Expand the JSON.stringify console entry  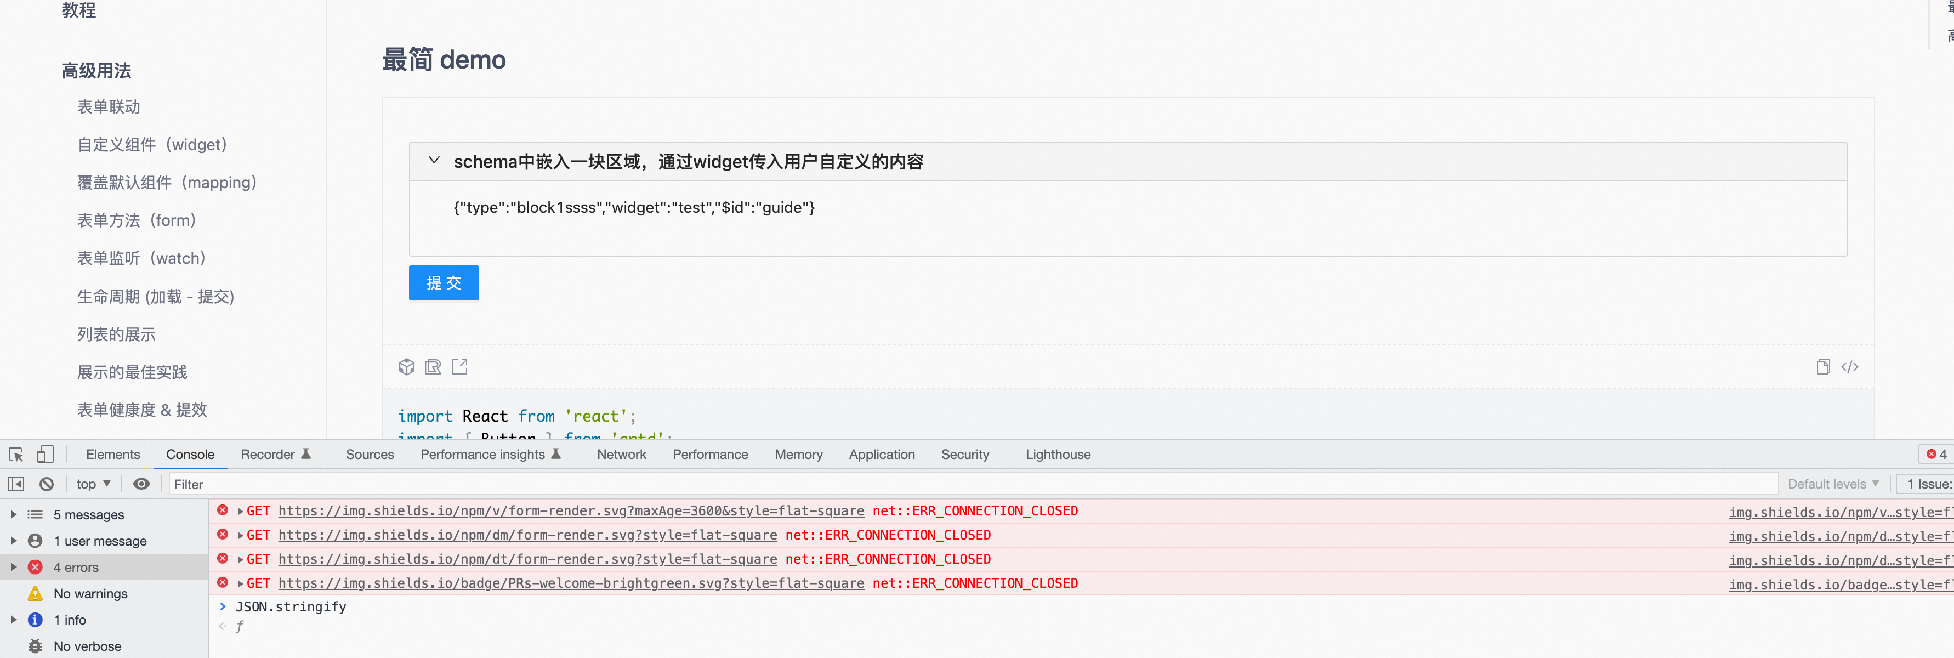(222, 606)
